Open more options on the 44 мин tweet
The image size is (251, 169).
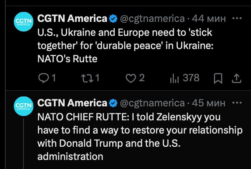click(x=237, y=18)
